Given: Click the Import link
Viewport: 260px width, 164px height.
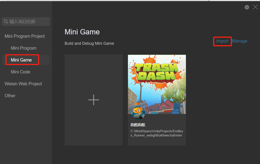Looking at the screenshot, I should (222, 41).
